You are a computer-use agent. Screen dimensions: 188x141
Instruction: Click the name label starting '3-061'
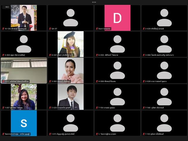(x=61, y=81)
